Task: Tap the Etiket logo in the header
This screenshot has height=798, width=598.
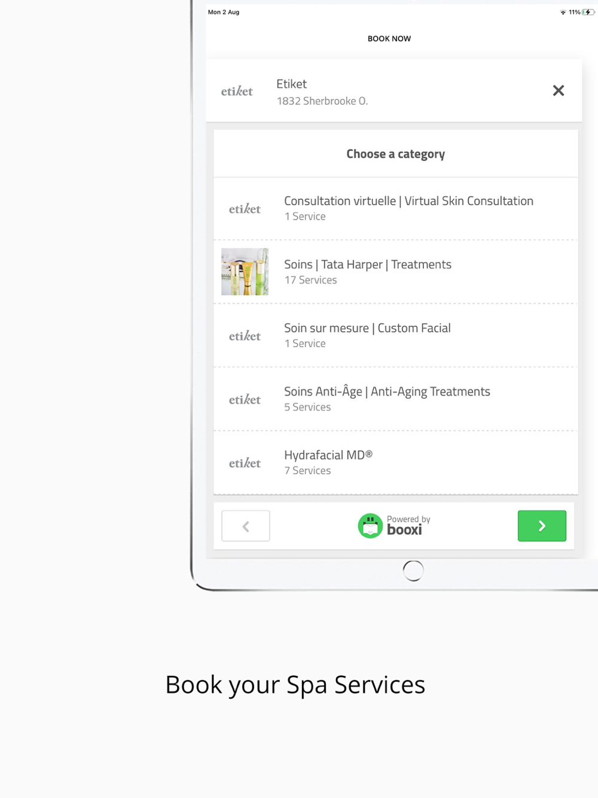Action: (237, 91)
